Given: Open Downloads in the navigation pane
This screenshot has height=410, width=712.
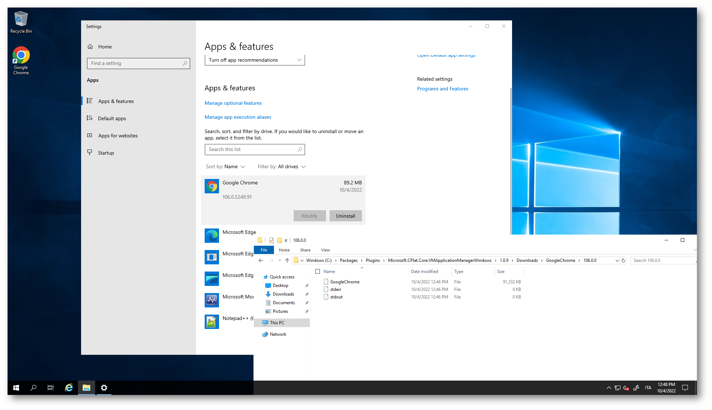Looking at the screenshot, I should coord(283,294).
